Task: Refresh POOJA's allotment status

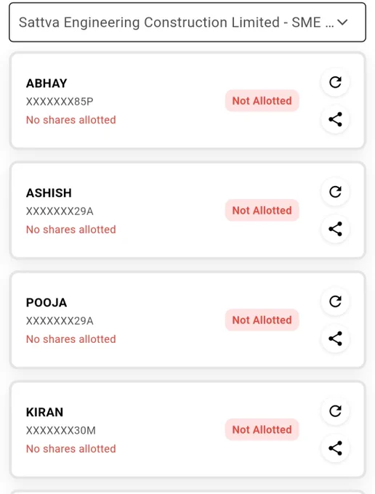Action: point(335,301)
